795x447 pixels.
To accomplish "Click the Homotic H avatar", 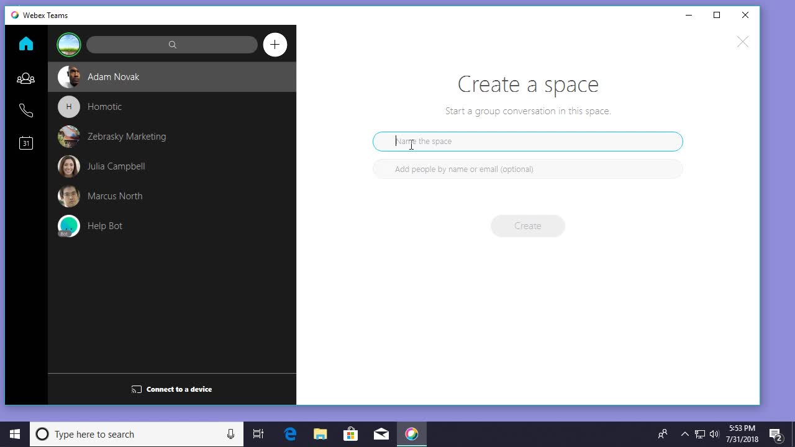I will point(69,107).
